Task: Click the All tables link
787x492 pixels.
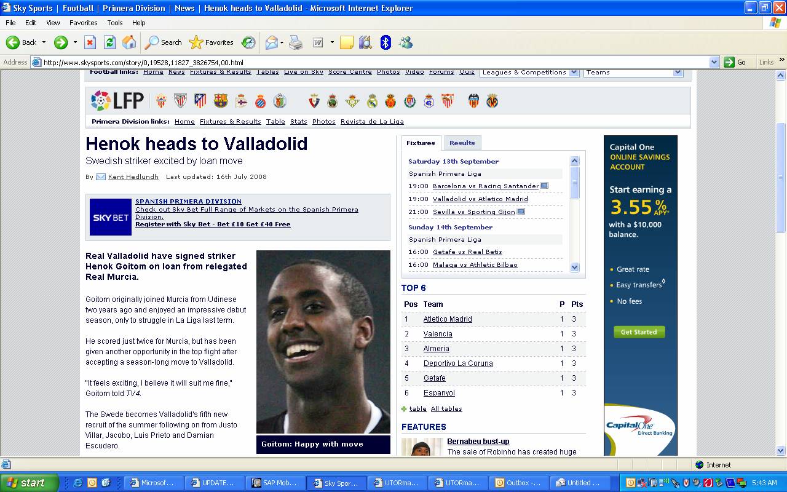Action: [446, 409]
